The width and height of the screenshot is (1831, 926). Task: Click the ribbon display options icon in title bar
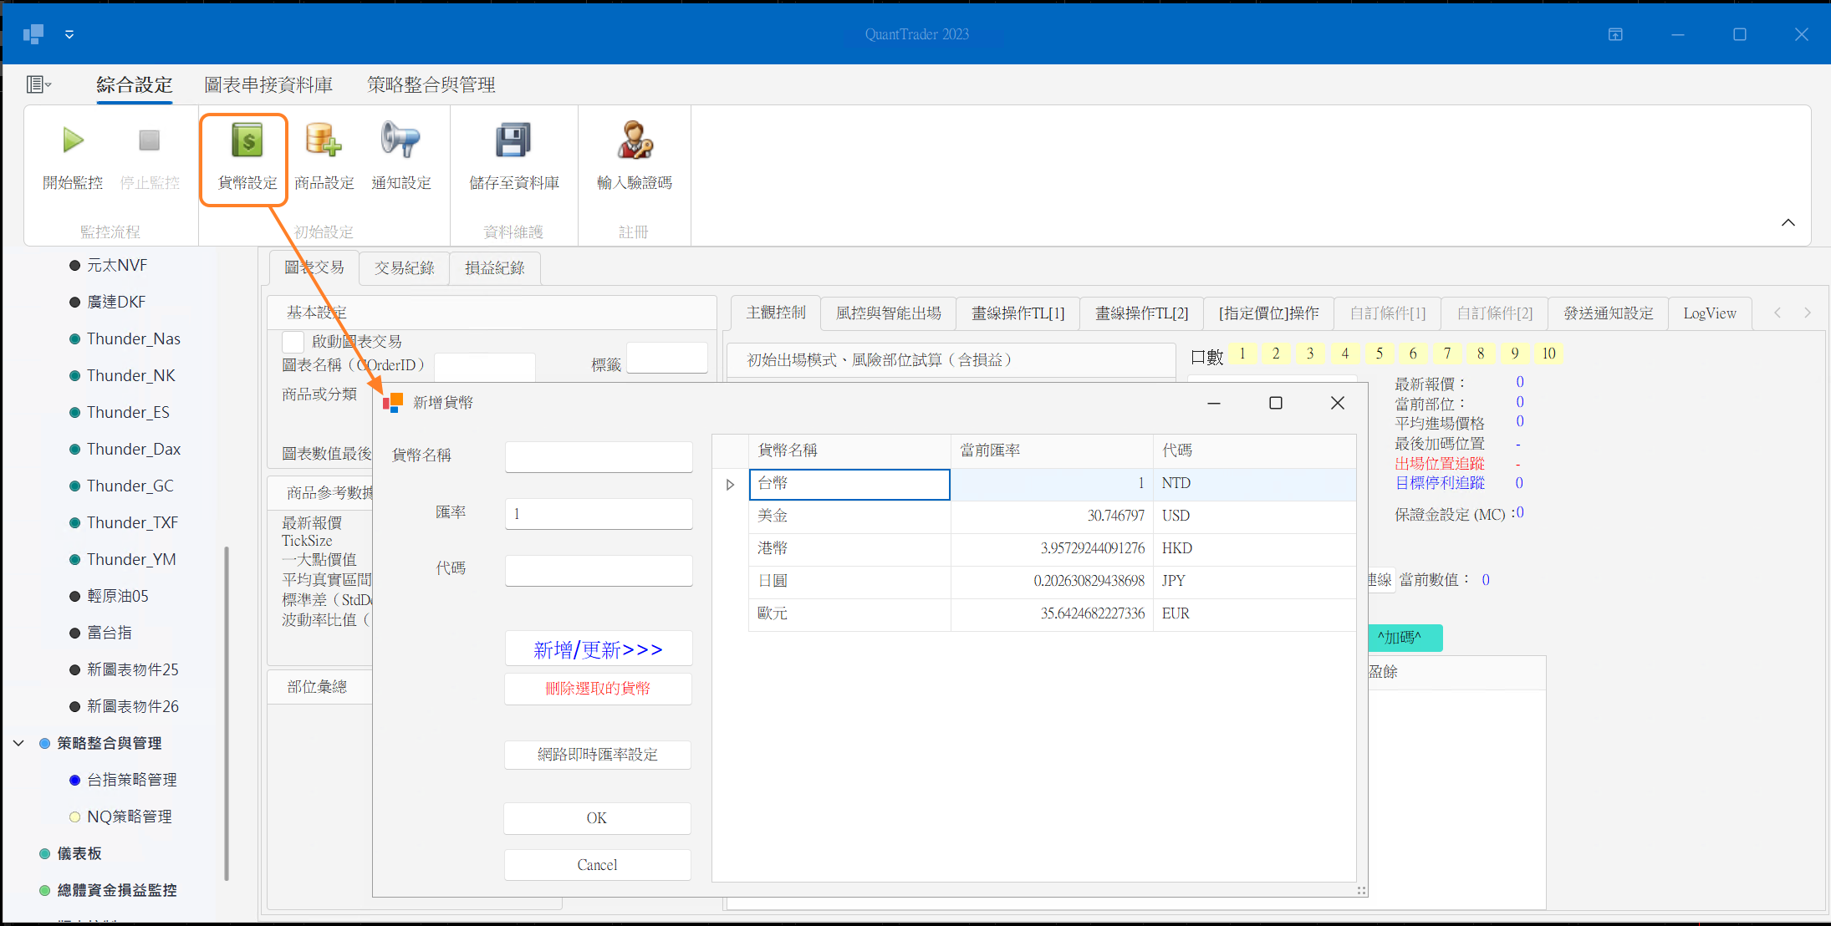(1615, 34)
